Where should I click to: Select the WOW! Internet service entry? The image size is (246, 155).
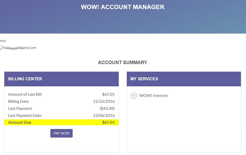153,96
